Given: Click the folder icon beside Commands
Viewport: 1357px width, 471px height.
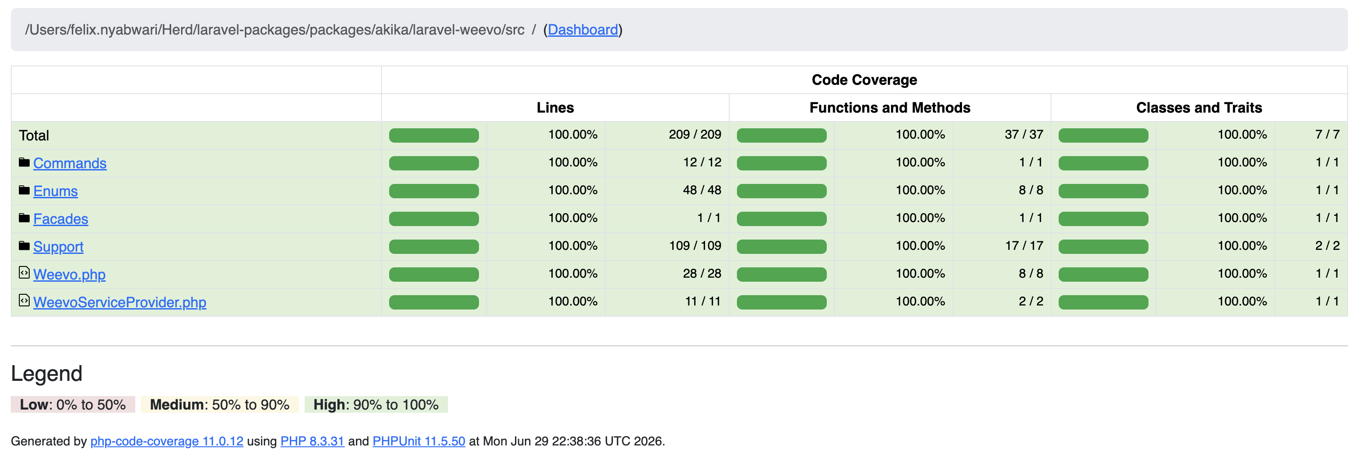Looking at the screenshot, I should 24,162.
